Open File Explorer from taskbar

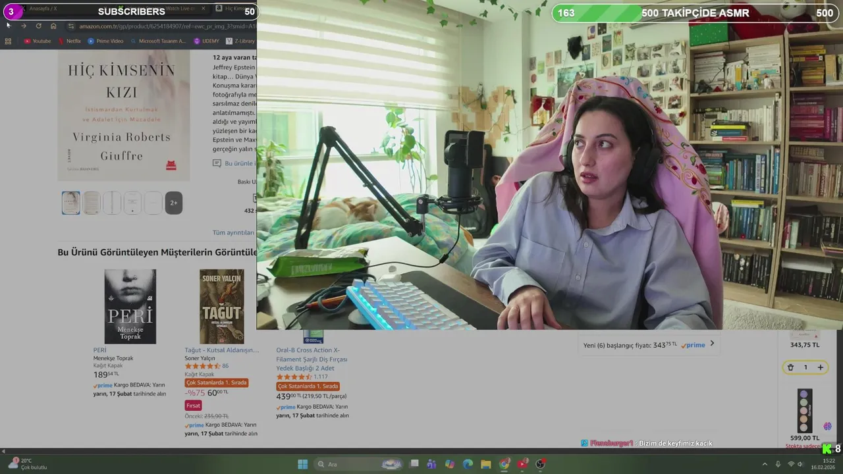click(x=486, y=464)
